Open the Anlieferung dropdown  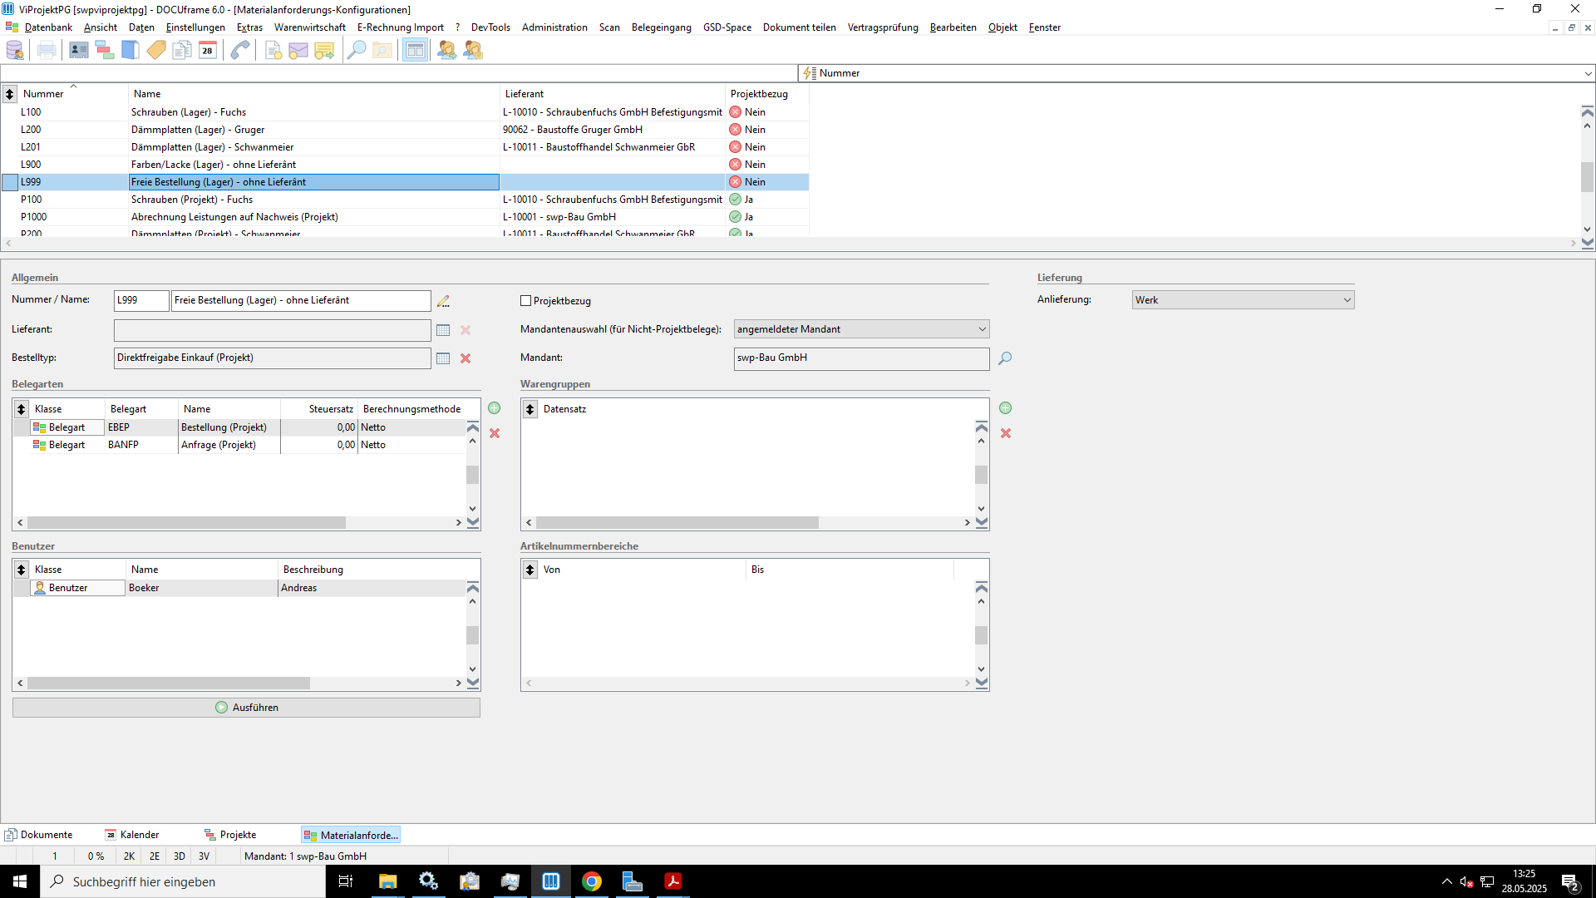[1244, 300]
